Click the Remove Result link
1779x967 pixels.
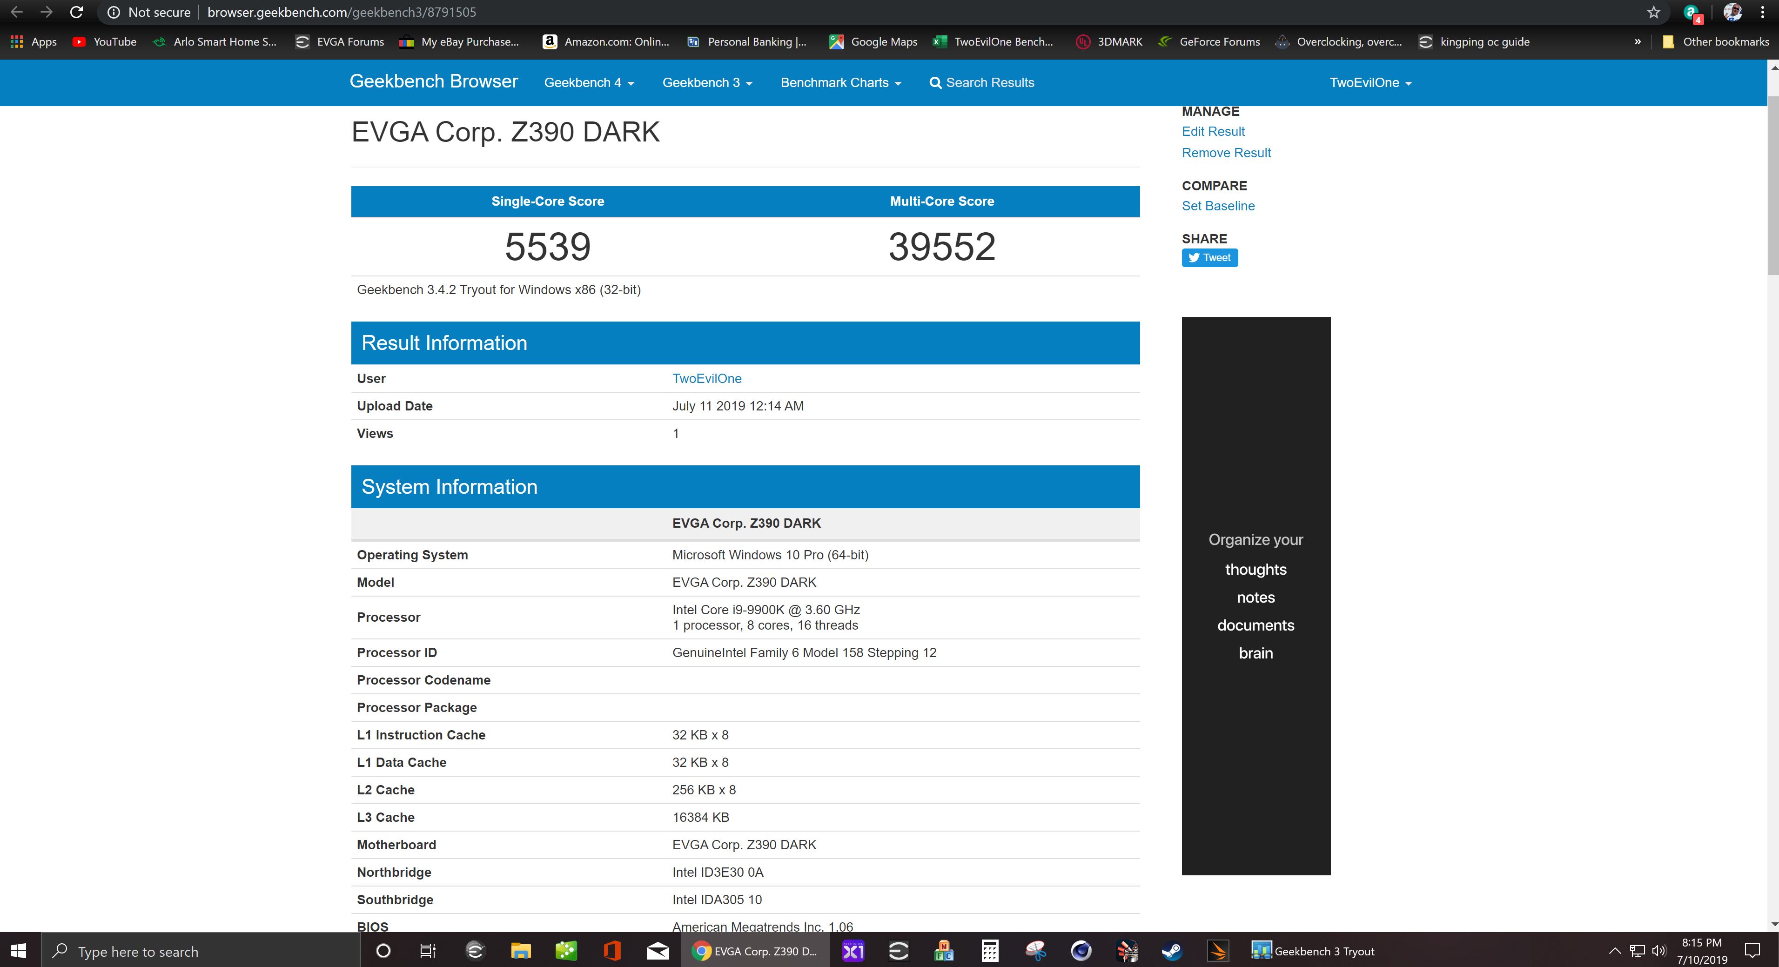[x=1226, y=153]
